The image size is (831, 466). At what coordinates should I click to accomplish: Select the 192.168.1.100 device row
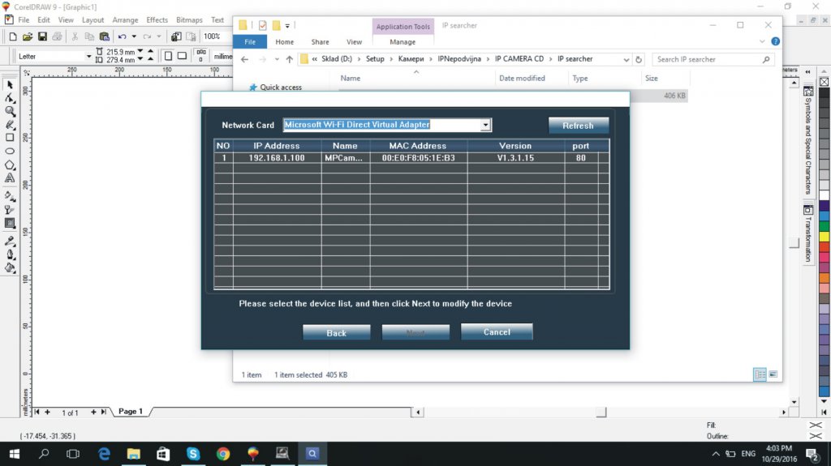pos(411,158)
